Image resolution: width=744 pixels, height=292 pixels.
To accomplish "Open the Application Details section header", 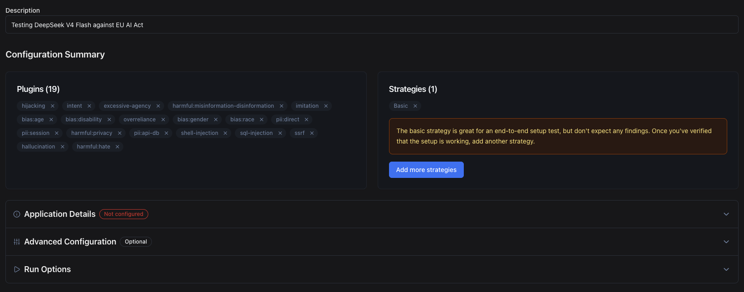I will click(372, 214).
